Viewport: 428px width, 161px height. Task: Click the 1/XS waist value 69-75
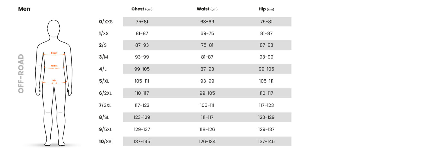(207, 33)
